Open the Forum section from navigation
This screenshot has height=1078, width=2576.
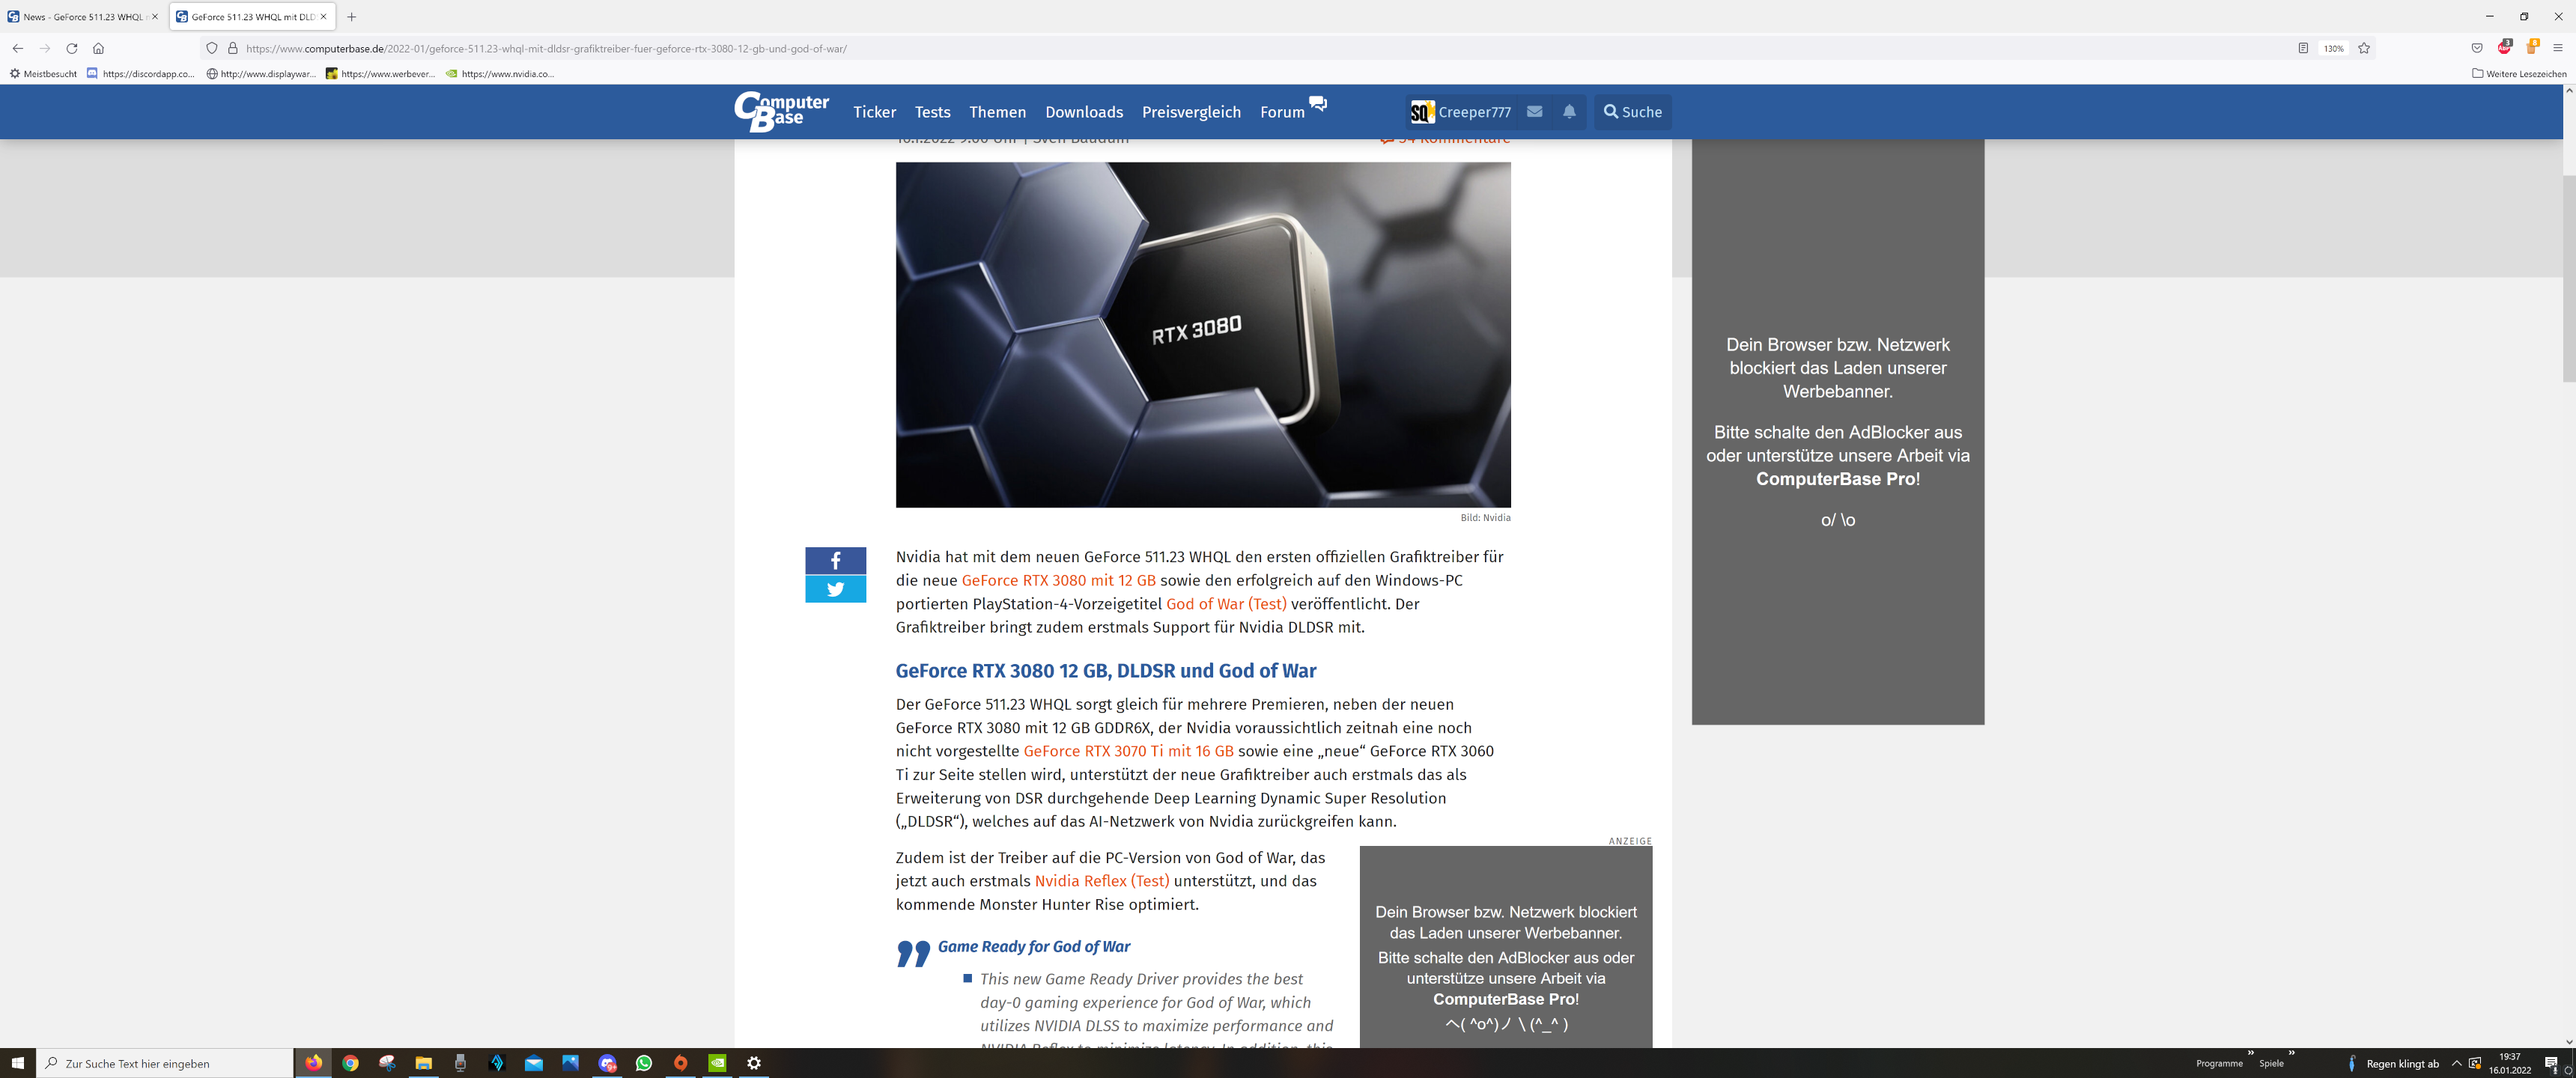point(1281,112)
